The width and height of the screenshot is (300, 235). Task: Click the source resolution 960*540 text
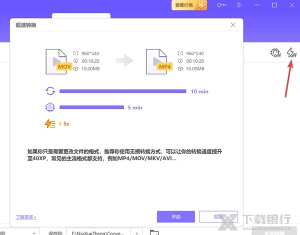[90, 53]
